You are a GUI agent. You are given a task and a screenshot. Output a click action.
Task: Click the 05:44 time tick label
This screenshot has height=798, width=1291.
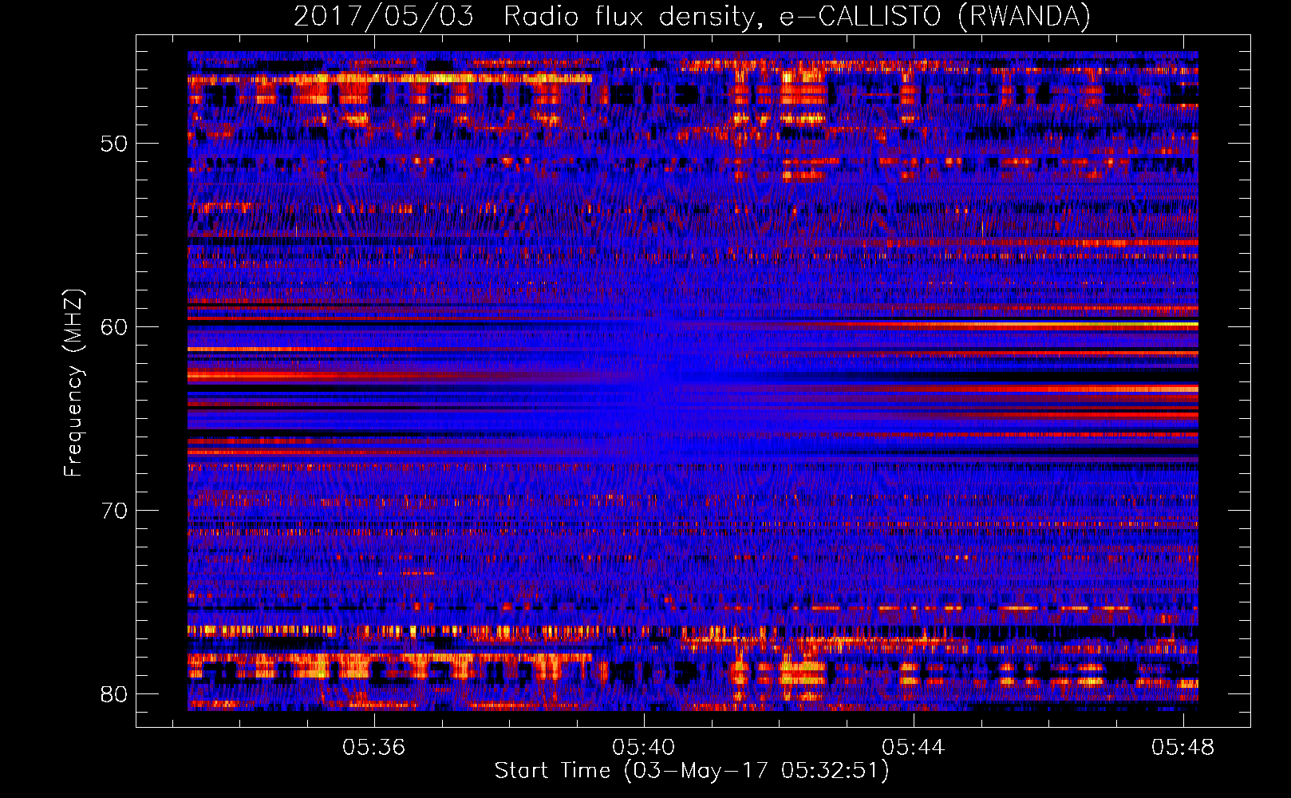(x=913, y=748)
